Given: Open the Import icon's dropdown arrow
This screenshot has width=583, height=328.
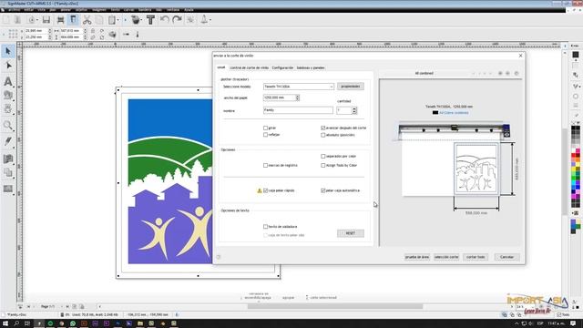Looking at the screenshot, I should point(37,20).
